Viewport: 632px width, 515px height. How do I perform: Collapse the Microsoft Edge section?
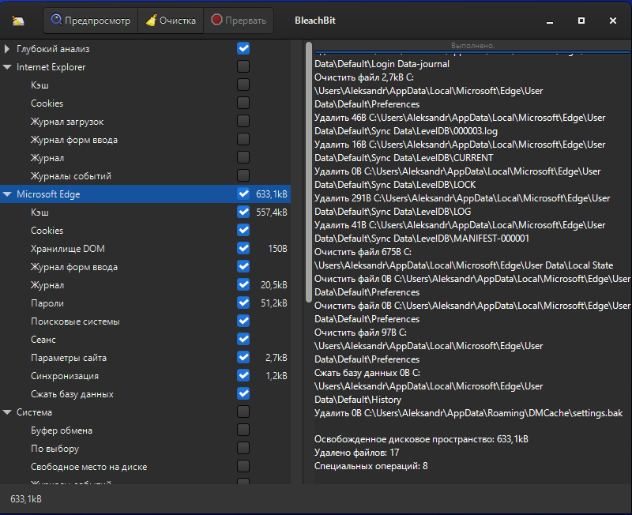(7, 194)
